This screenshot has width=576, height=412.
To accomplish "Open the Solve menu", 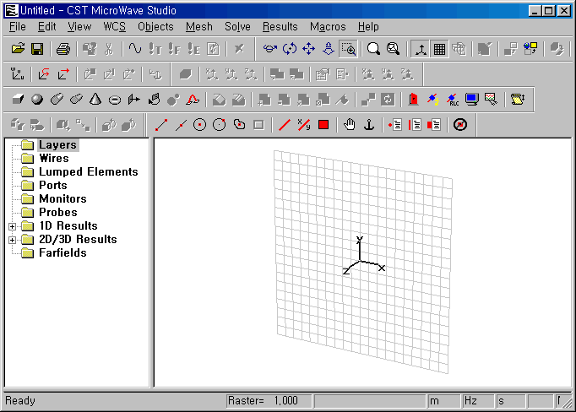I will [237, 27].
